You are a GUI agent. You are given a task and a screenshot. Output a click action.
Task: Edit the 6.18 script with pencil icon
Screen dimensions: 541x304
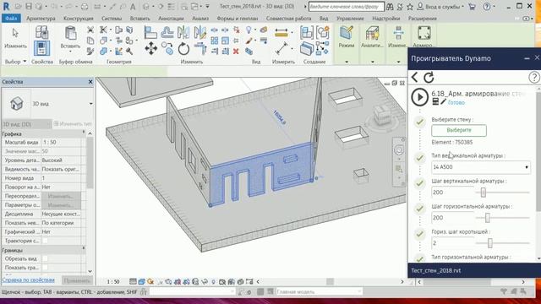point(443,101)
